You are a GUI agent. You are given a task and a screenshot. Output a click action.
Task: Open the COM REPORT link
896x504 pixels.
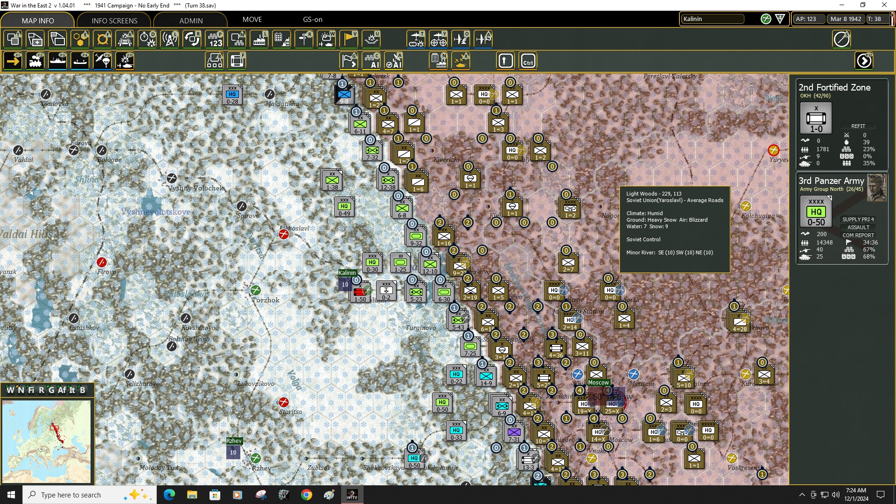pyautogui.click(x=858, y=235)
